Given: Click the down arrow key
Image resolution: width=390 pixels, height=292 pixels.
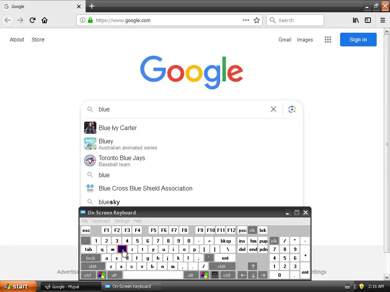Looking at the screenshot, I should pos(253,275).
